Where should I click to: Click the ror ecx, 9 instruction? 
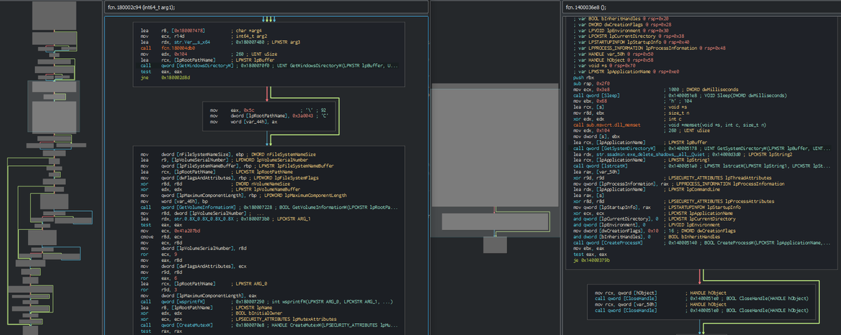(158, 254)
